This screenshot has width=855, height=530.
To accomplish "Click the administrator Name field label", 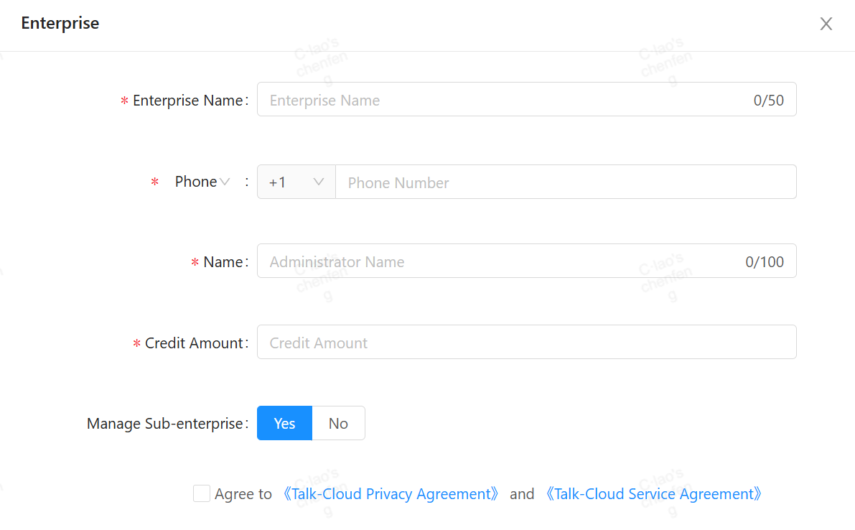I will coord(223,262).
